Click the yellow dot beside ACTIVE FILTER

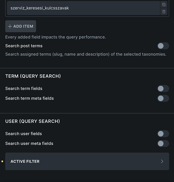2,161
